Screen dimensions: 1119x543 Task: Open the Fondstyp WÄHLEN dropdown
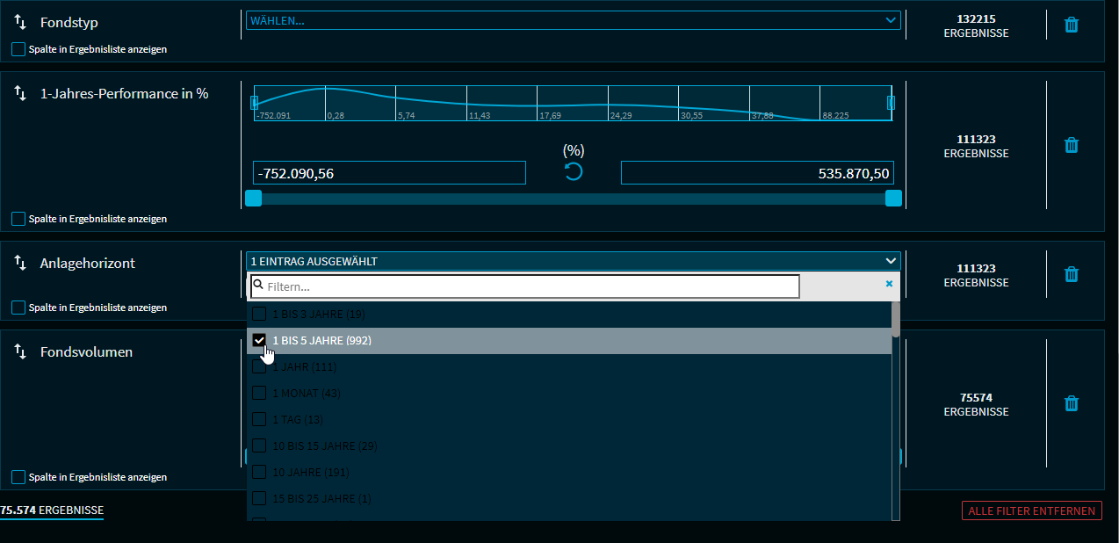[x=573, y=20]
